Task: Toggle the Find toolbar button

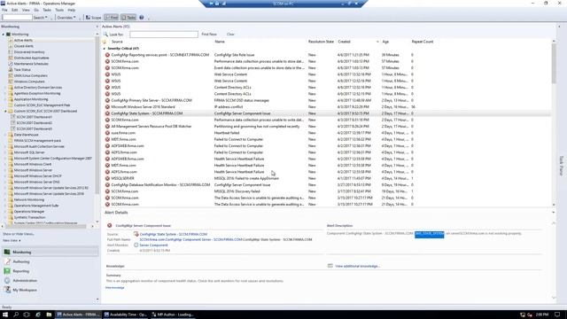Action: [111, 18]
